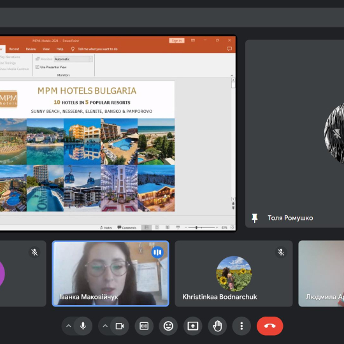Expand video settings chevron beside the camera
The height and width of the screenshot is (344, 344).
click(105, 326)
